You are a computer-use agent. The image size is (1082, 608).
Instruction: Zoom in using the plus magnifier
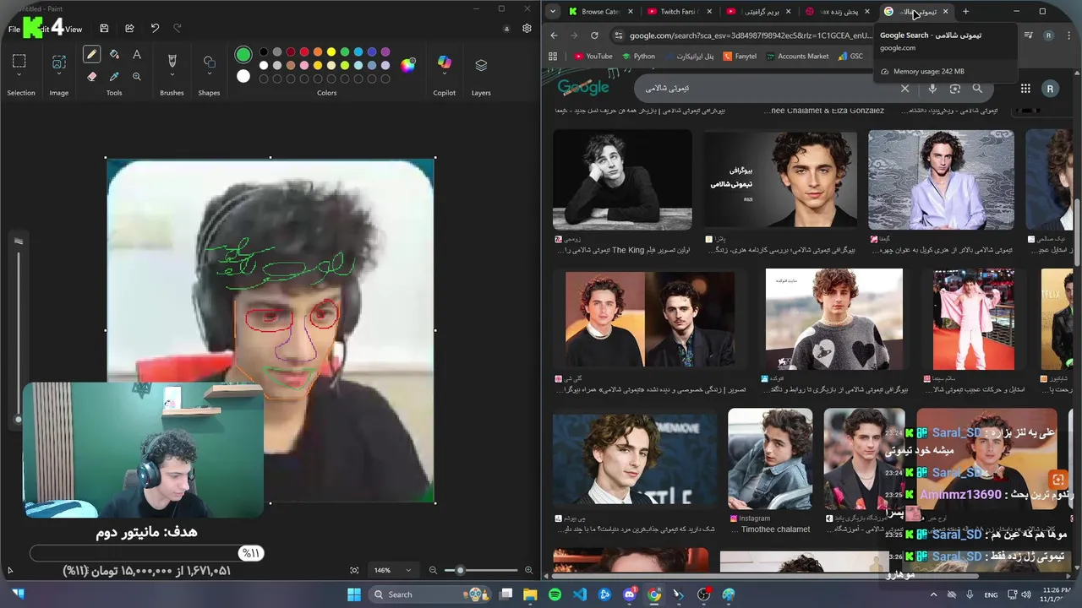pyautogui.click(x=528, y=571)
